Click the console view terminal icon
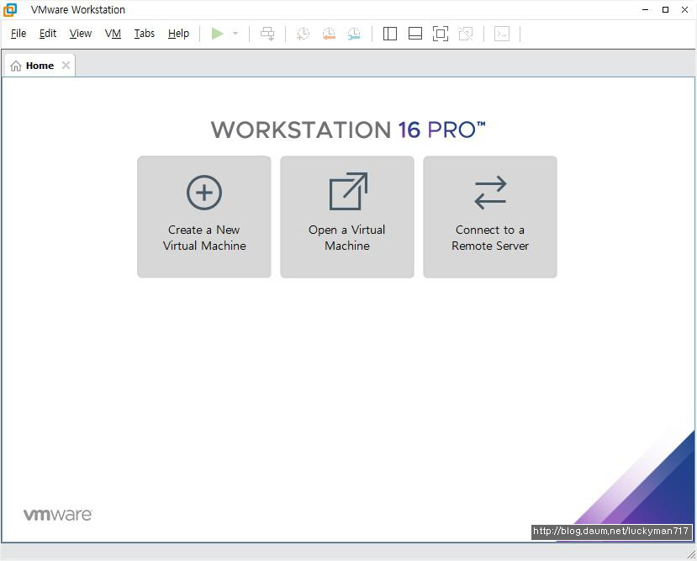 (x=502, y=34)
